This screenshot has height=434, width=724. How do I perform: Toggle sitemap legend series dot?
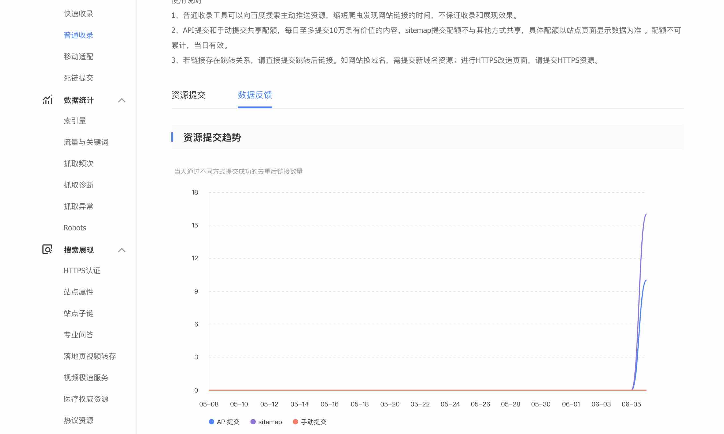tap(253, 422)
